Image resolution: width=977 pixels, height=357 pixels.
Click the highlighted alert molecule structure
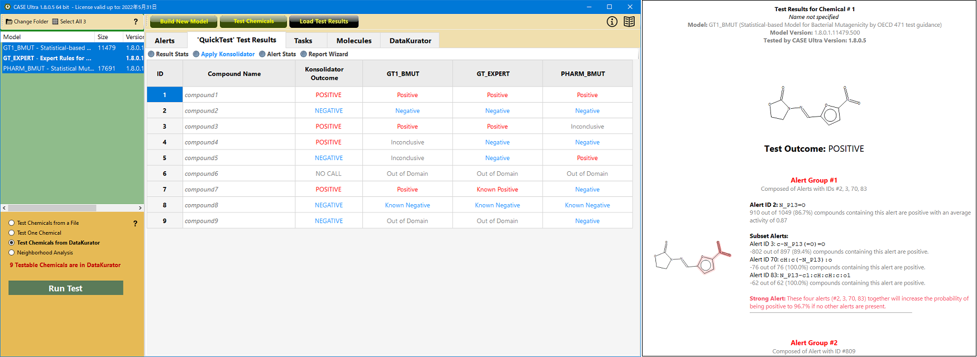[692, 257]
